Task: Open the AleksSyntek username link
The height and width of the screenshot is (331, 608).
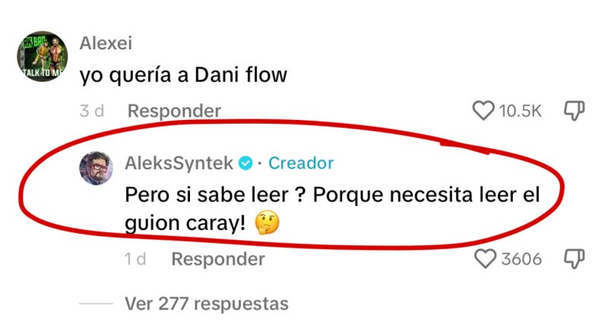Action: click(179, 163)
